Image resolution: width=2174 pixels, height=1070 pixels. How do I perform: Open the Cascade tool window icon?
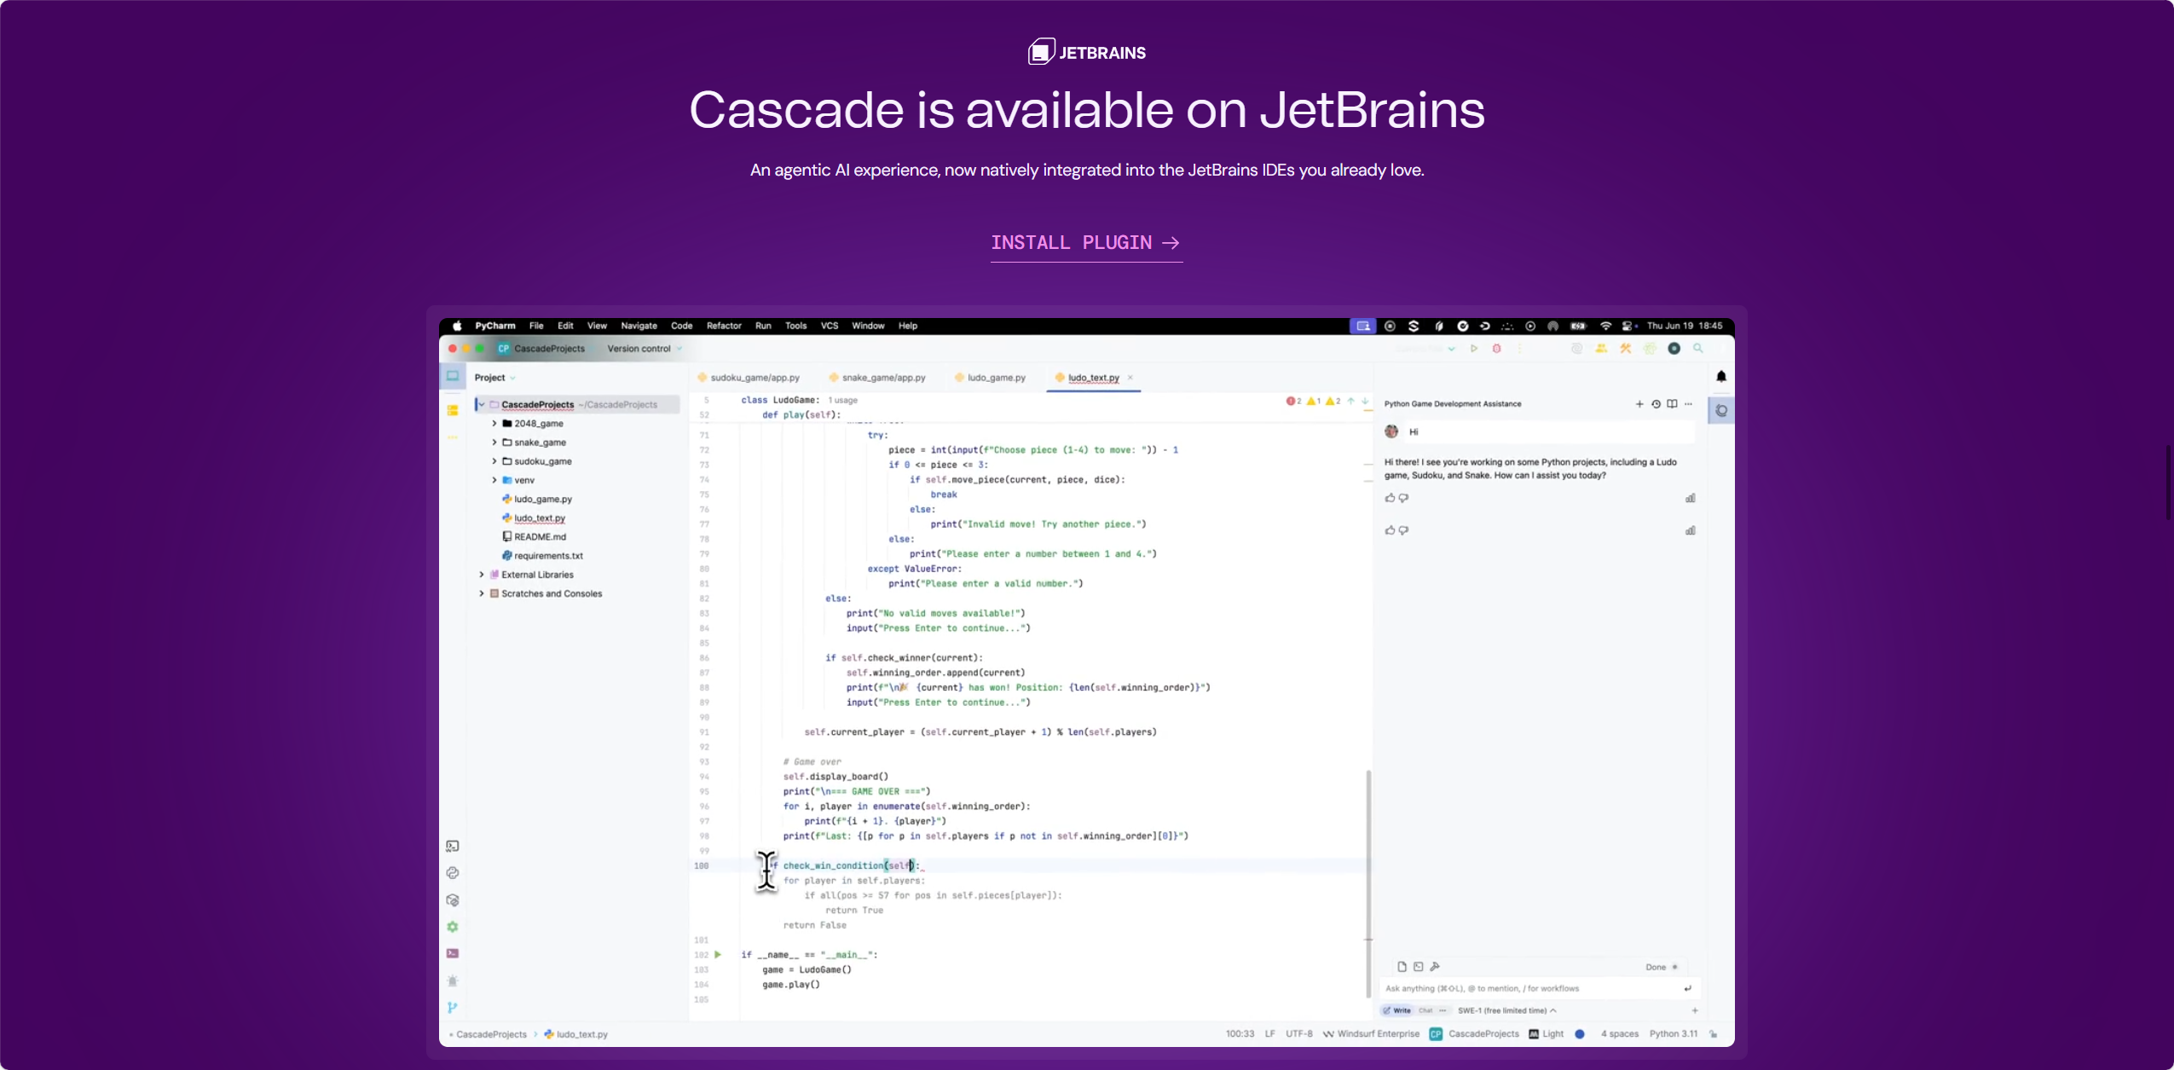click(x=1721, y=411)
